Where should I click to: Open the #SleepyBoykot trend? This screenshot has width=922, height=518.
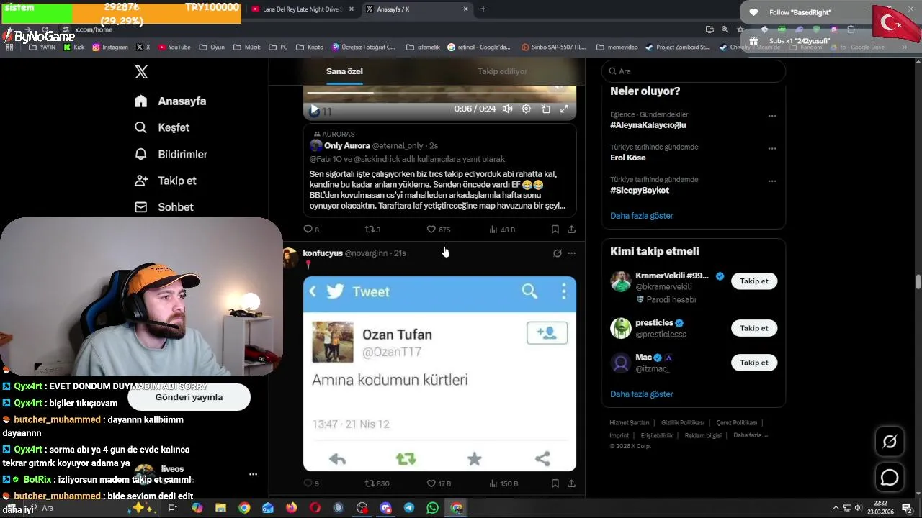(x=640, y=191)
